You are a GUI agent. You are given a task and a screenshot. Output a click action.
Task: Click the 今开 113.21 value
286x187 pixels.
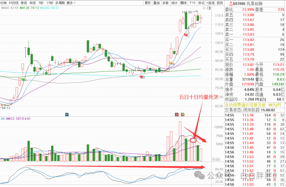[x=278, y=65]
